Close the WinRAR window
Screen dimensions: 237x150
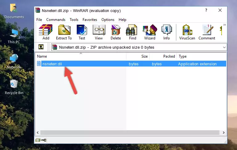click(220, 10)
